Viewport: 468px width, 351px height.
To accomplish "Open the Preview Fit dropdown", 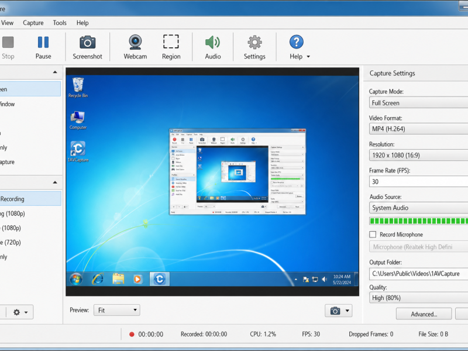I will pos(116,310).
